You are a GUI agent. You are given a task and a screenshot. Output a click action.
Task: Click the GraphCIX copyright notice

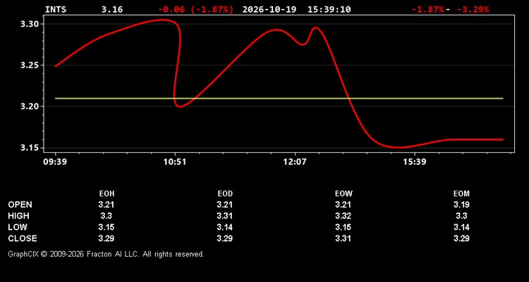pyautogui.click(x=106, y=254)
